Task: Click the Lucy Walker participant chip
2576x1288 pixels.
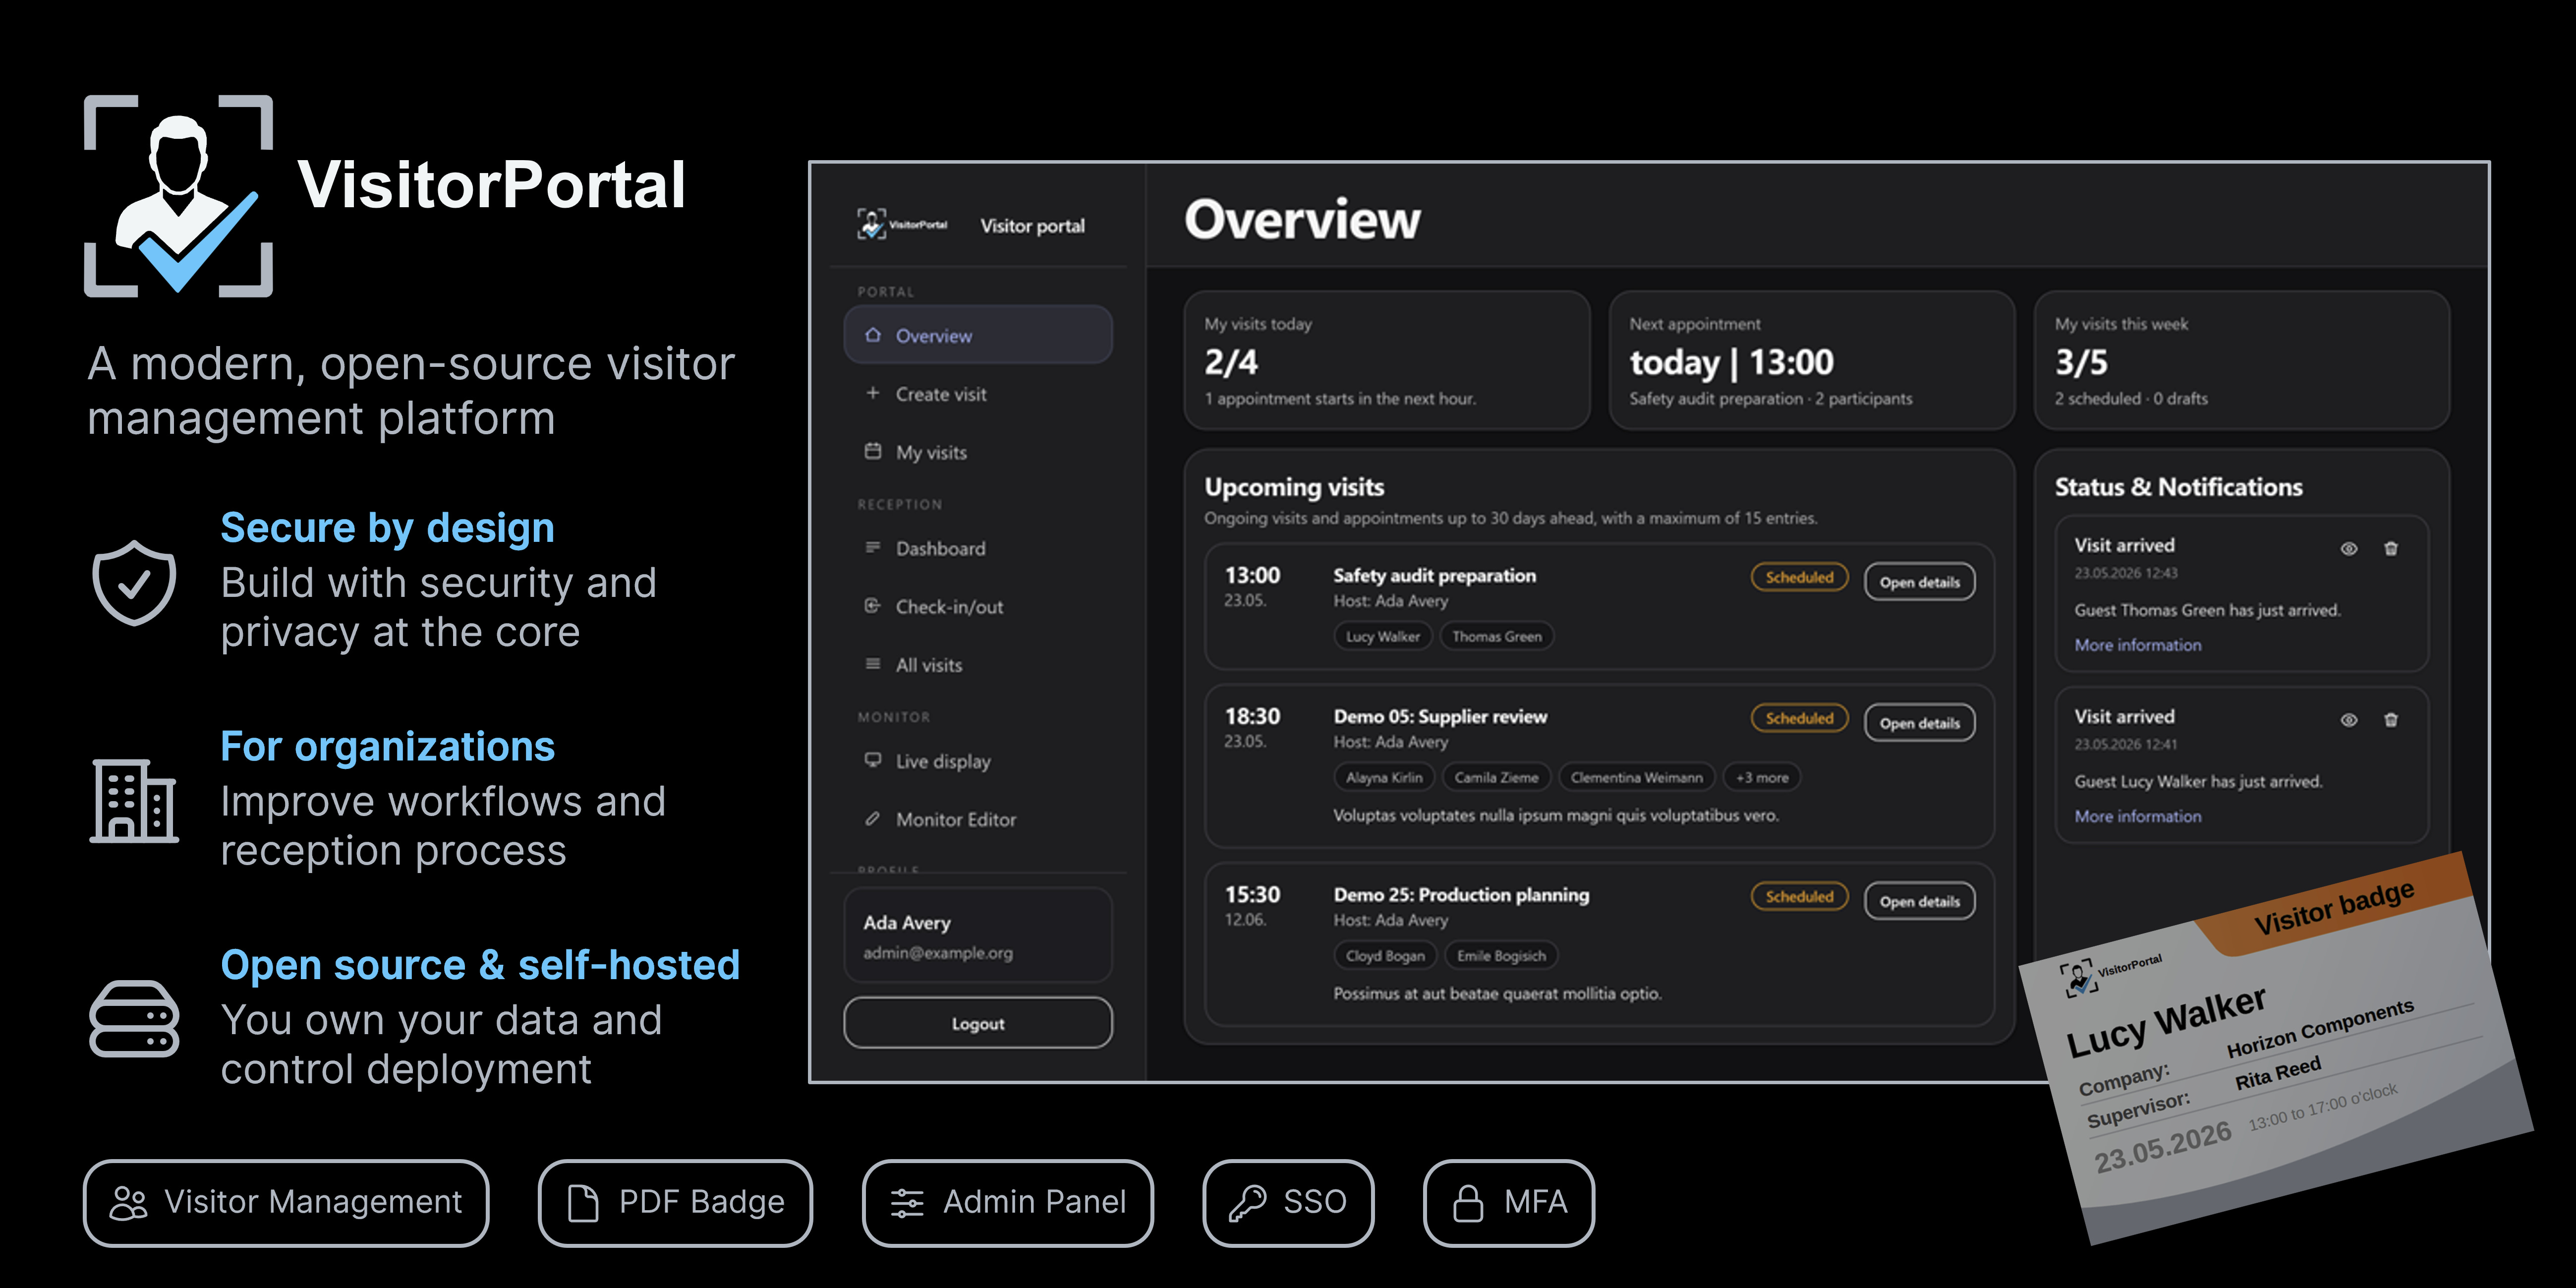Action: point(1382,636)
